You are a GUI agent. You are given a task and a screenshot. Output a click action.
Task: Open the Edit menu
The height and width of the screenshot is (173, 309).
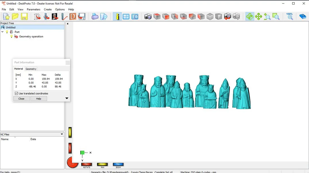pos(12,9)
